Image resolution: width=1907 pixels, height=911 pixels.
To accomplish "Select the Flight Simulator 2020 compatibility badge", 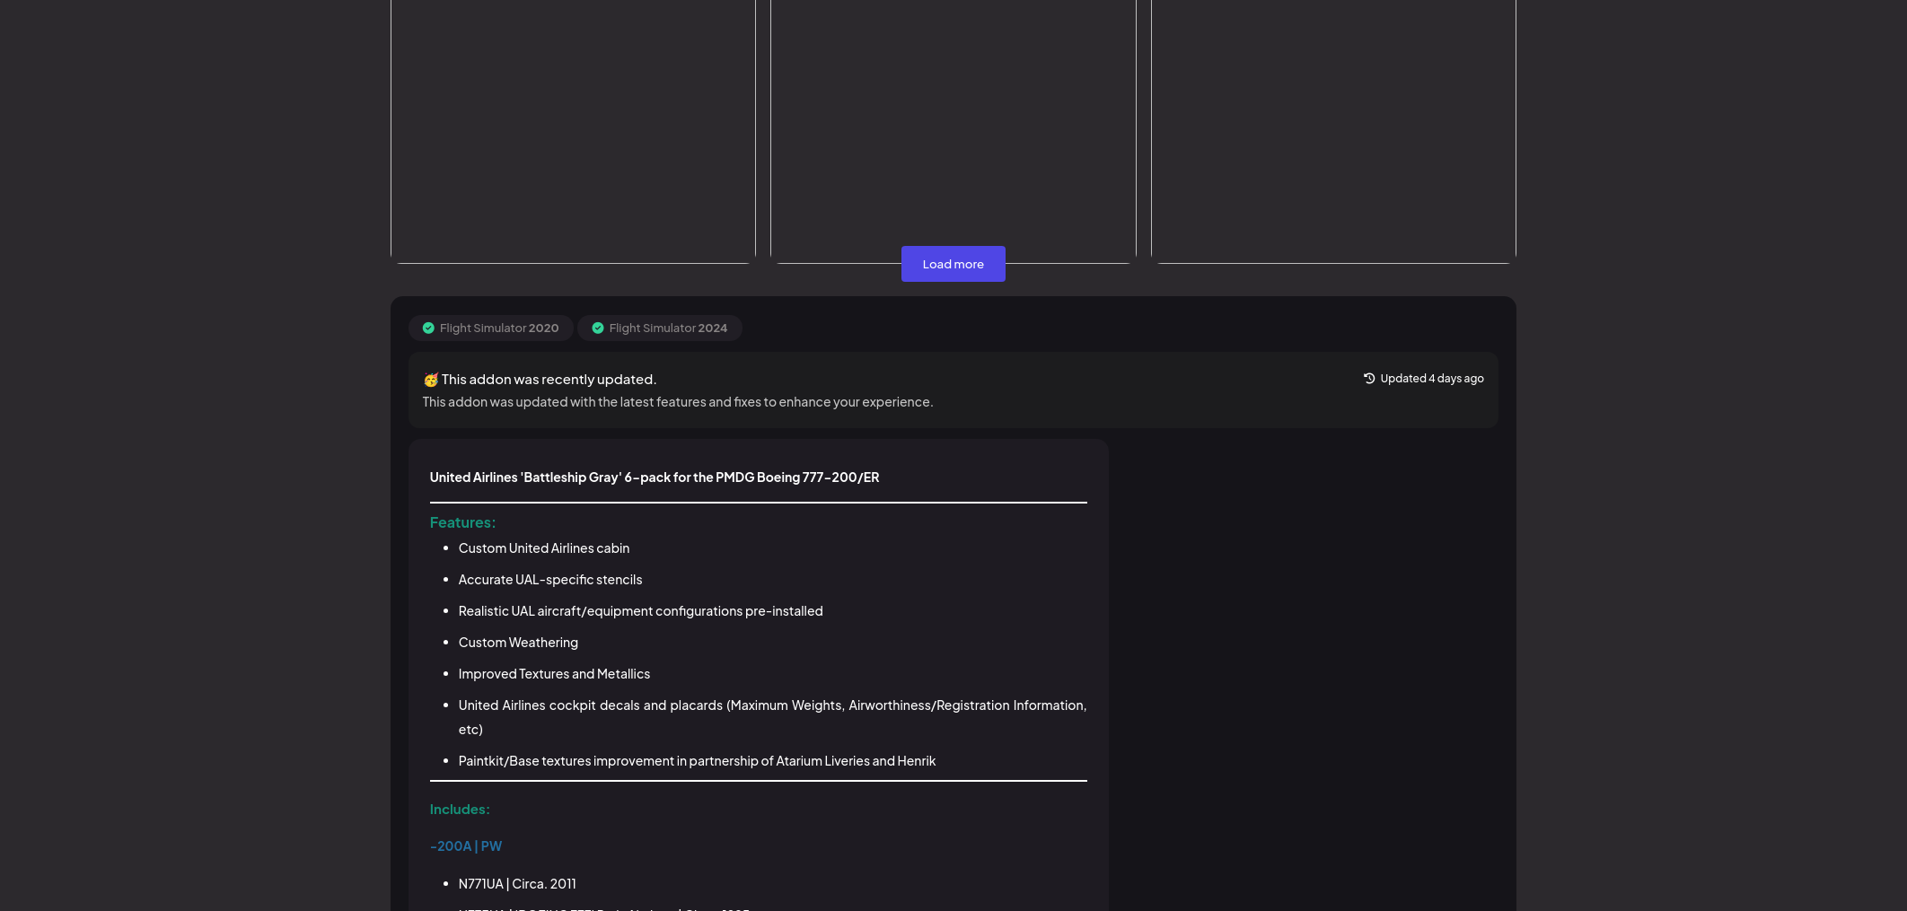I will 491,328.
